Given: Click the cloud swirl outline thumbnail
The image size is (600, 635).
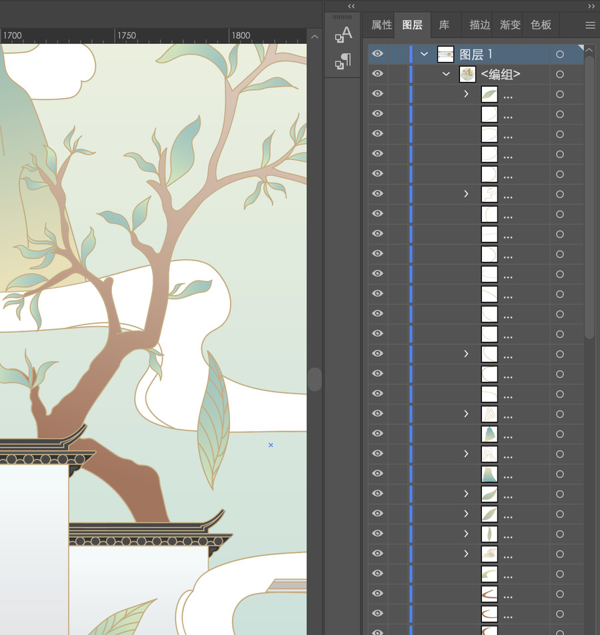Looking at the screenshot, I should click(489, 194).
